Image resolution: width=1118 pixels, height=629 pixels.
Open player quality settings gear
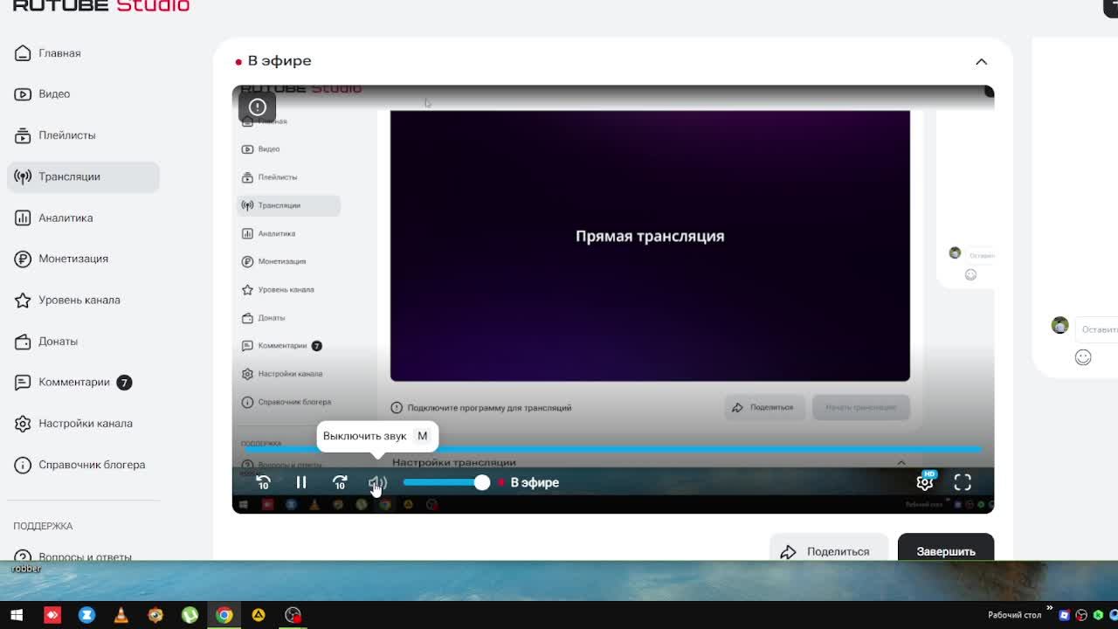[925, 481]
